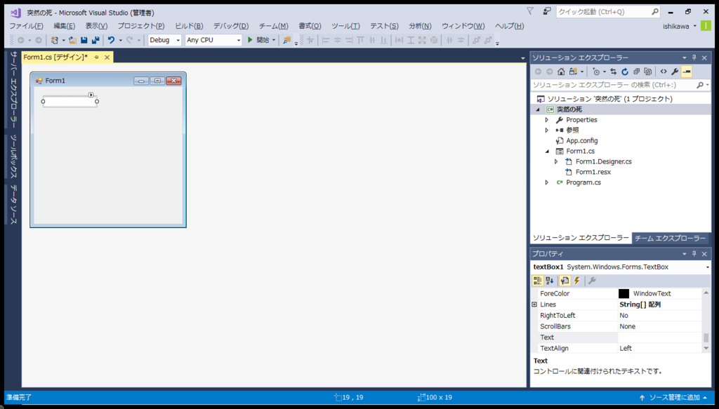
Task: Click the search magnifier in Quick Launch
Action: [x=655, y=12]
